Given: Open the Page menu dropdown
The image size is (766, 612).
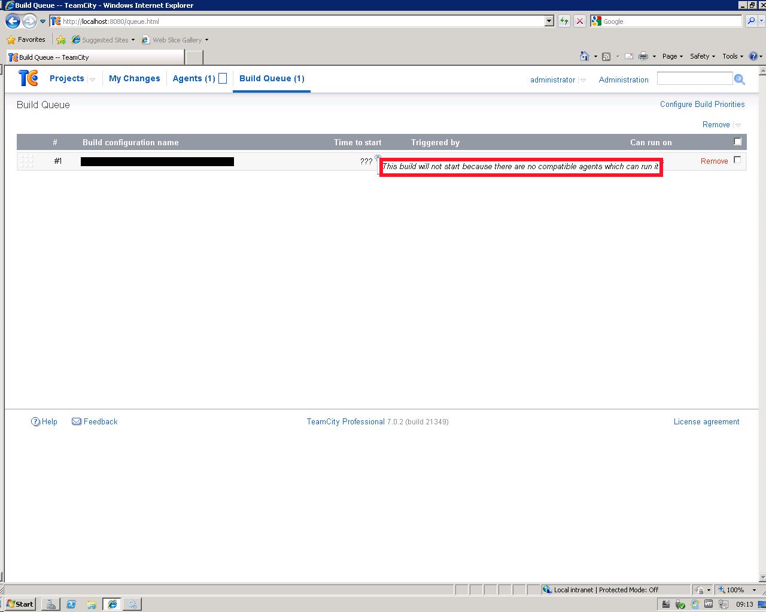Looking at the screenshot, I should [673, 56].
